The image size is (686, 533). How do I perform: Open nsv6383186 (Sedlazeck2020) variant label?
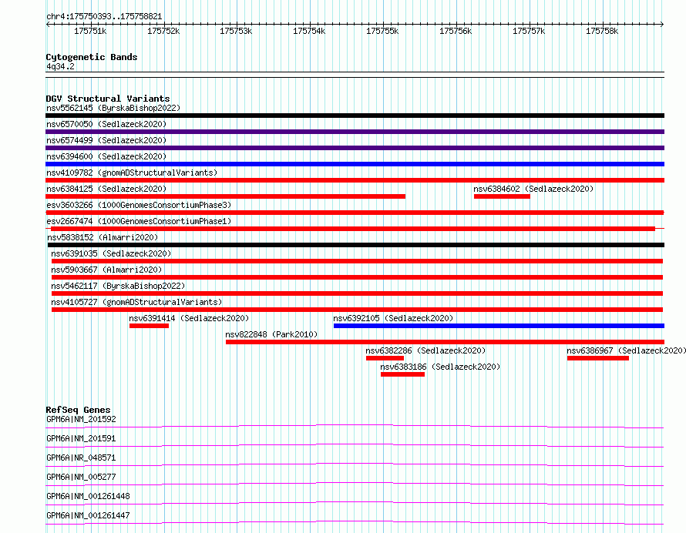pos(439,367)
